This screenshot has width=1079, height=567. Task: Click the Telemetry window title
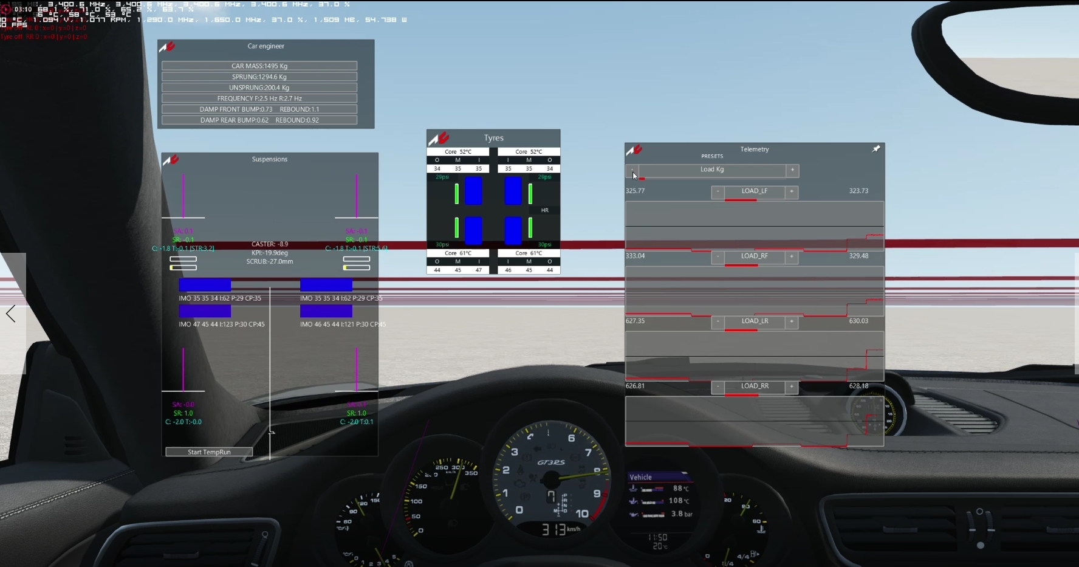click(x=755, y=149)
